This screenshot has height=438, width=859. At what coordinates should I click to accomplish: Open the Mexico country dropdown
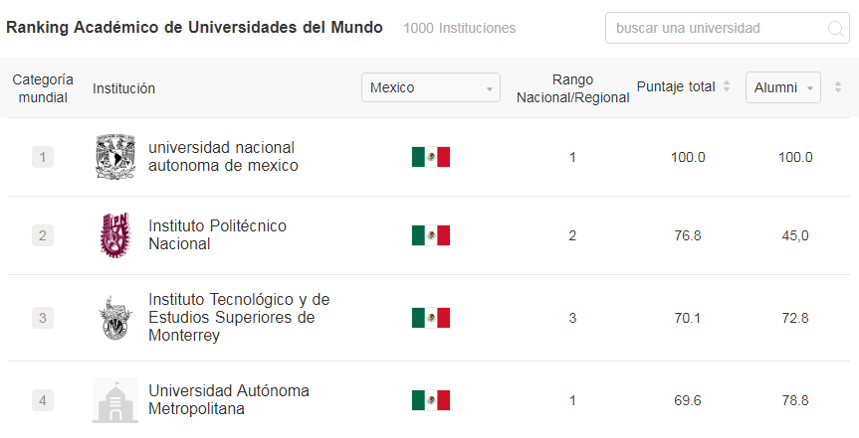[x=431, y=87]
